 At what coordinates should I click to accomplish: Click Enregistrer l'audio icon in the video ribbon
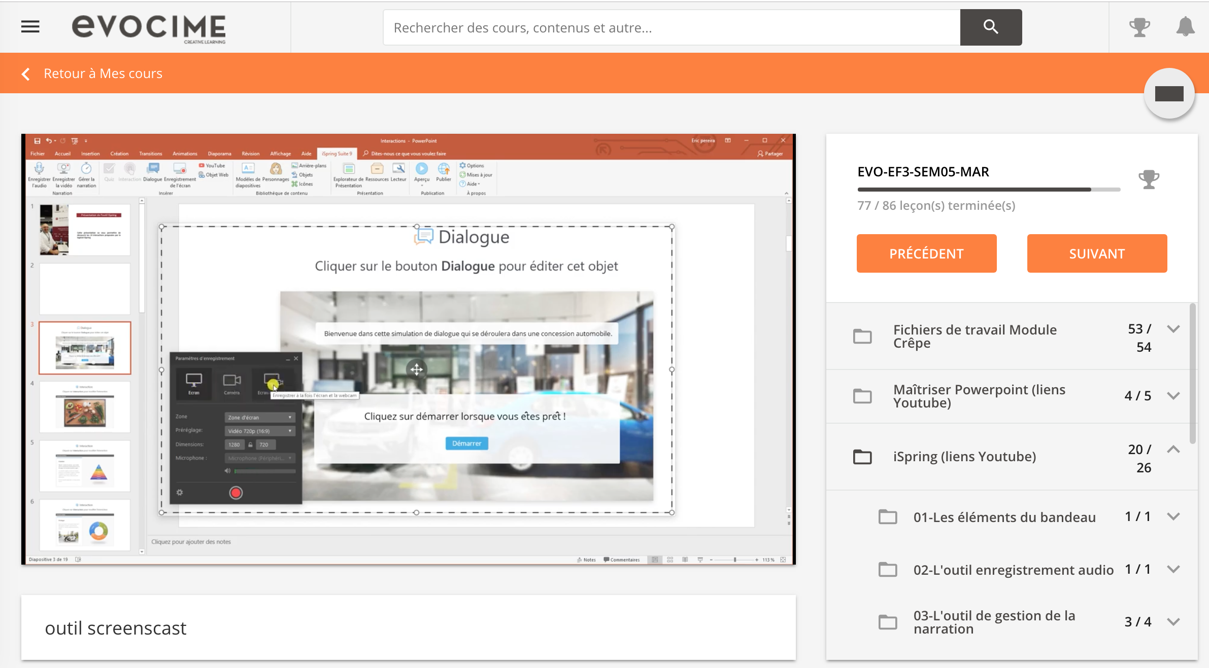tap(39, 168)
